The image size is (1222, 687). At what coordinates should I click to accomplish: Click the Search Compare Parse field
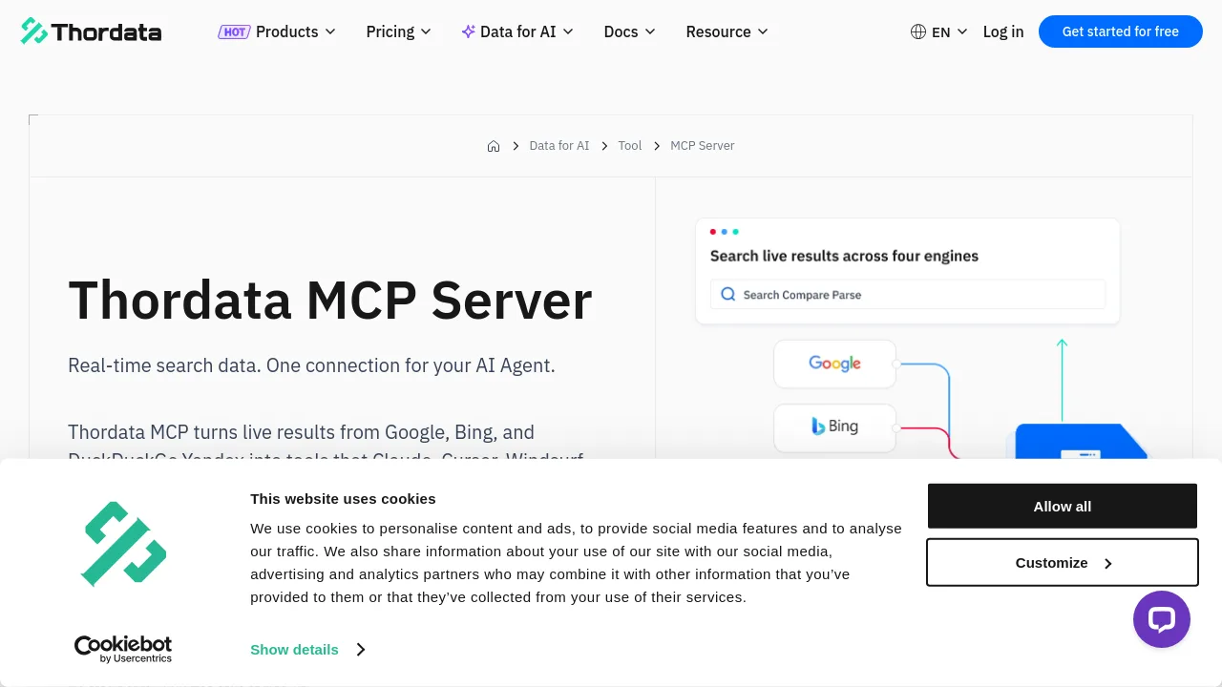[908, 294]
